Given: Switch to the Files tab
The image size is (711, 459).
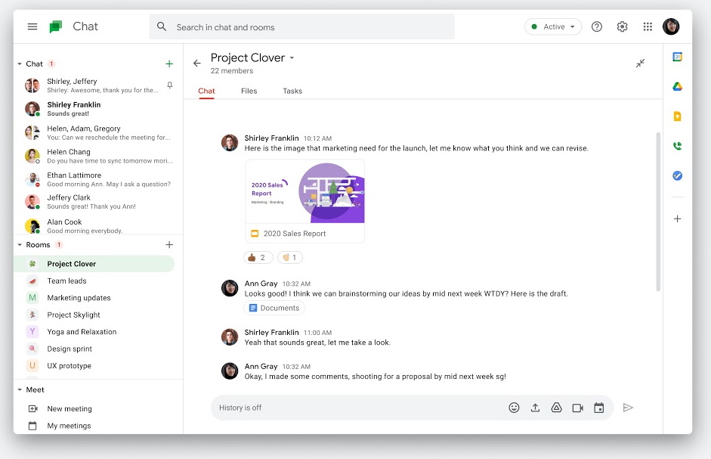Looking at the screenshot, I should pyautogui.click(x=249, y=91).
